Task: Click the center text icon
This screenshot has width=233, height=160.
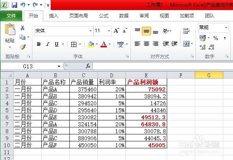Action: tap(147, 44)
